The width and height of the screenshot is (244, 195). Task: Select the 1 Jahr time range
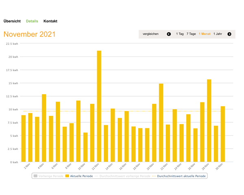click(x=218, y=34)
